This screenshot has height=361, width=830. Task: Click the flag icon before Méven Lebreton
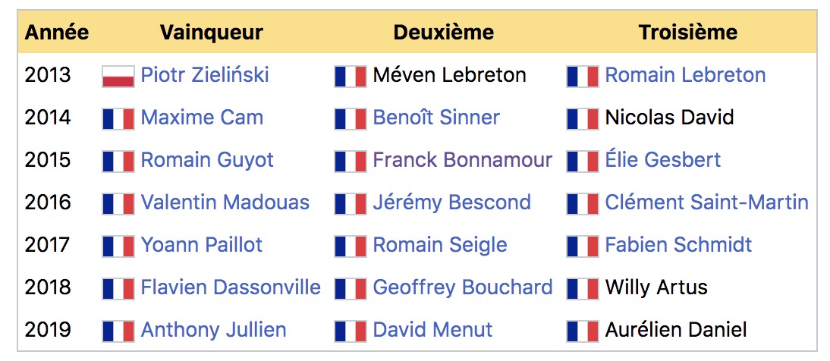(351, 77)
